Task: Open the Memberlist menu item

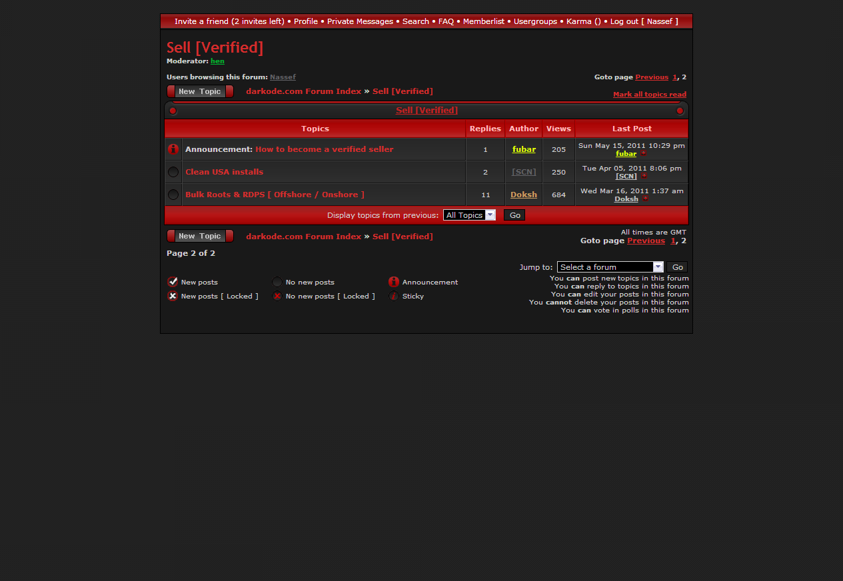Action: pos(484,21)
